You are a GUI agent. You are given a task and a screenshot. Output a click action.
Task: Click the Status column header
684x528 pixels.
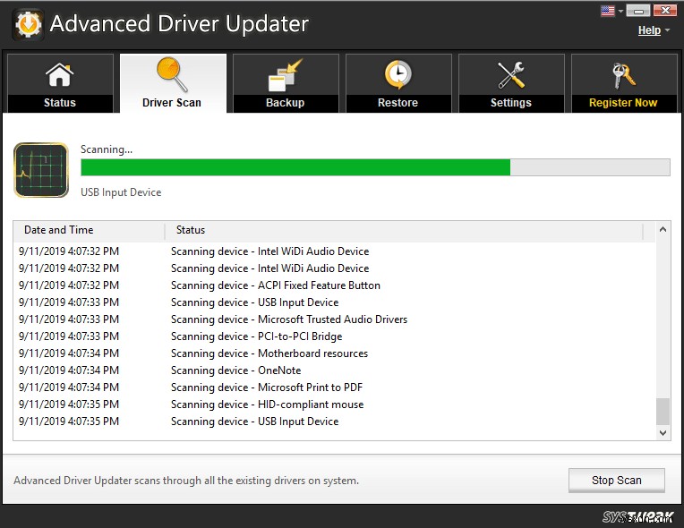404,230
